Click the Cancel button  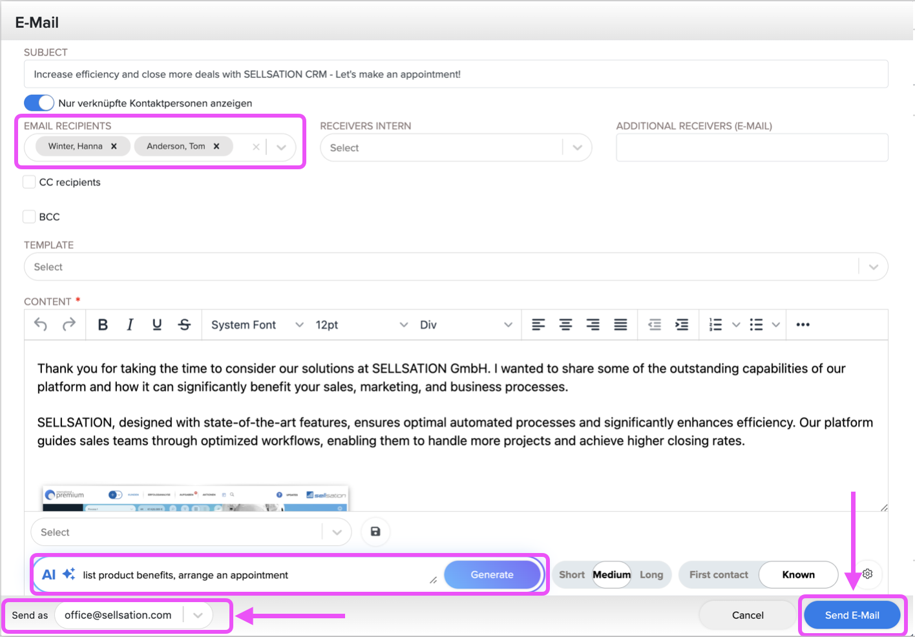point(748,615)
